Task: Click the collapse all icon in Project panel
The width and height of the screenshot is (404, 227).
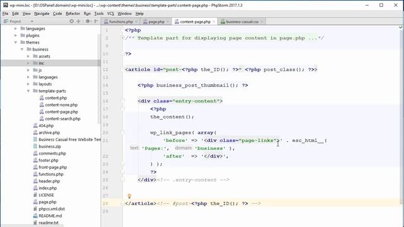Action: pyautogui.click(x=78, y=21)
